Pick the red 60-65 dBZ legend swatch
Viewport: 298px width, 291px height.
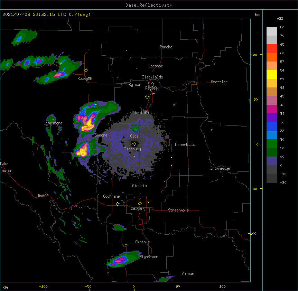(x=272, y=49)
